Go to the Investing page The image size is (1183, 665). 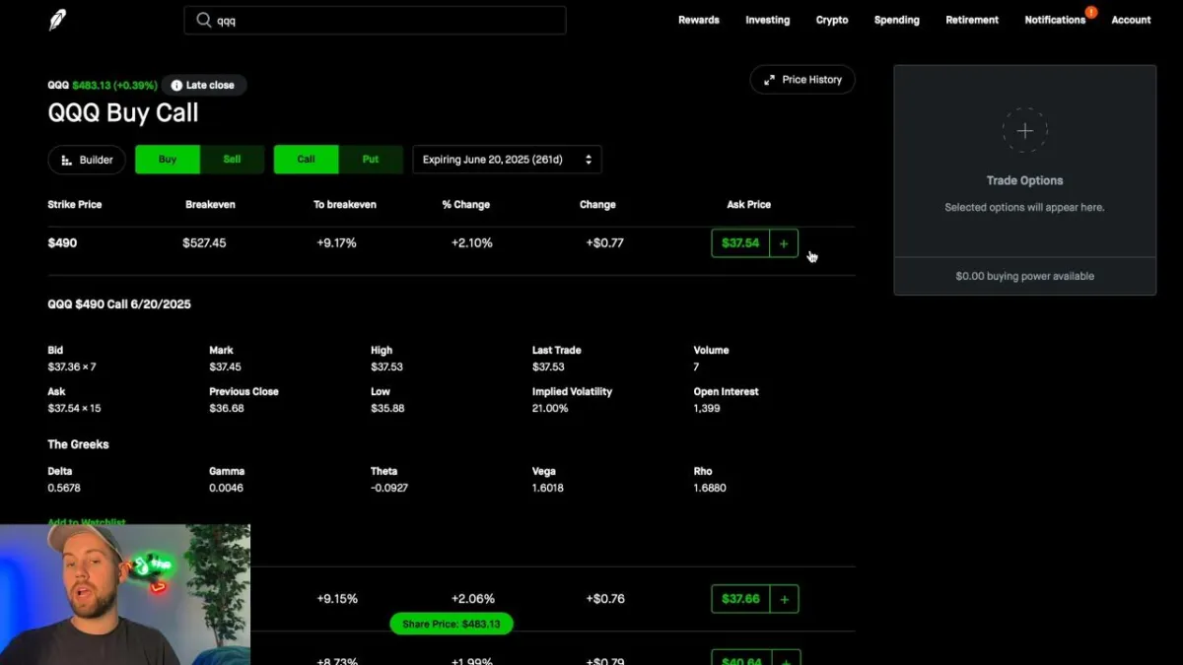click(767, 20)
